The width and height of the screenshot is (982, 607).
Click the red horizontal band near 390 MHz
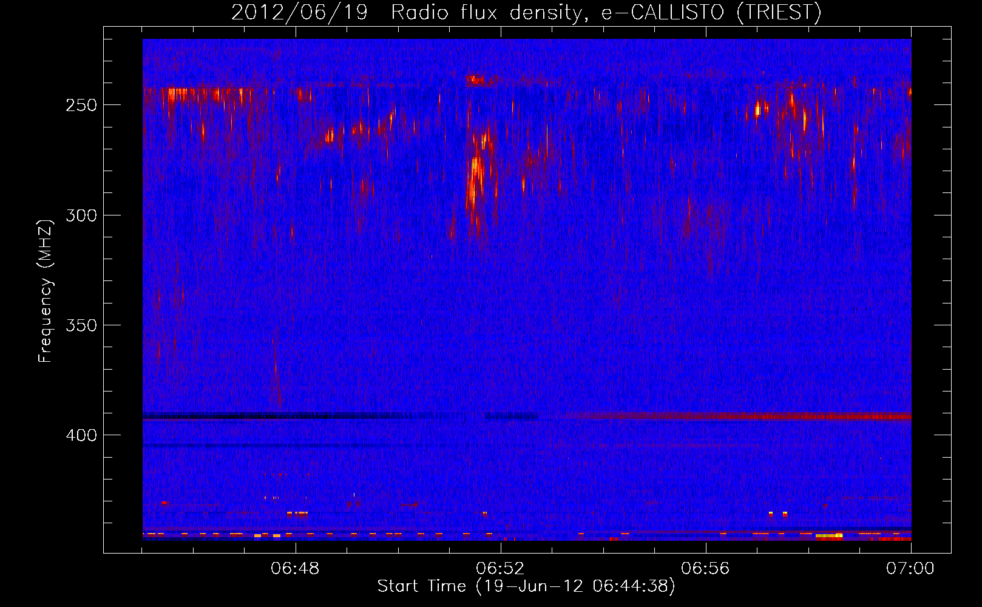(734, 416)
